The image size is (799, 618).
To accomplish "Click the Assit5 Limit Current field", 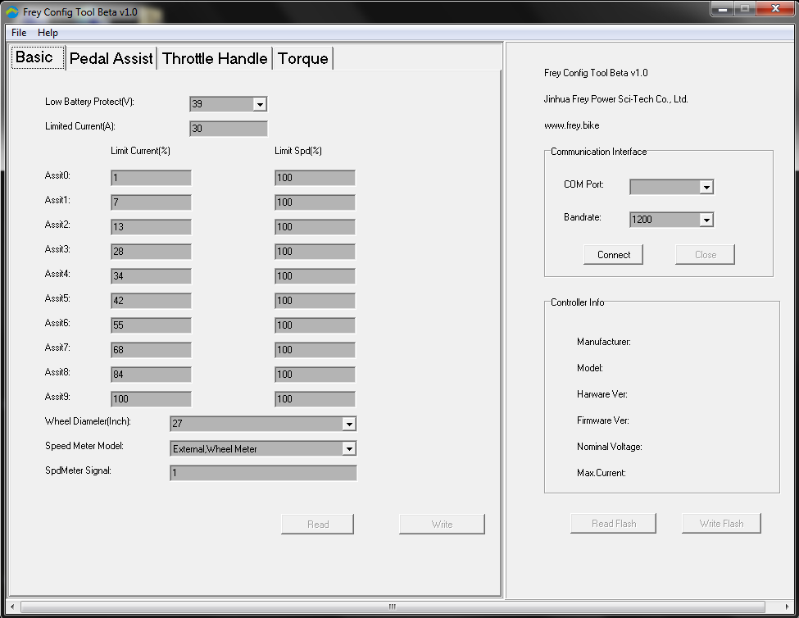I will point(151,301).
